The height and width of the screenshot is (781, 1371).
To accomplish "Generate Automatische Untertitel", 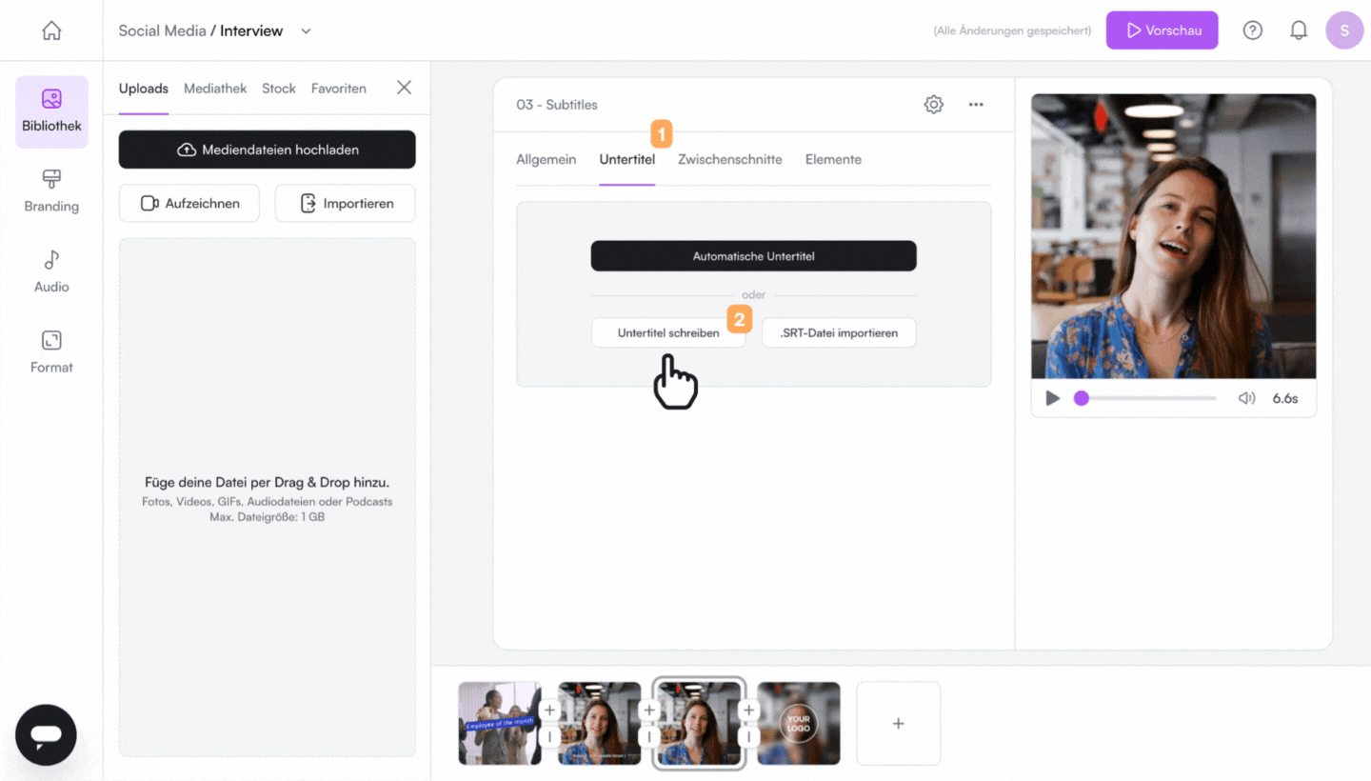I will click(754, 256).
